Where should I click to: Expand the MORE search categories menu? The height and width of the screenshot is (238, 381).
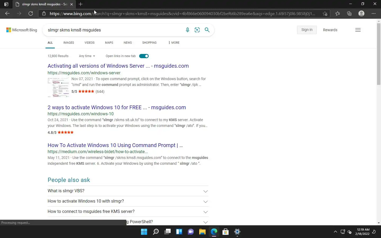pos(174,43)
